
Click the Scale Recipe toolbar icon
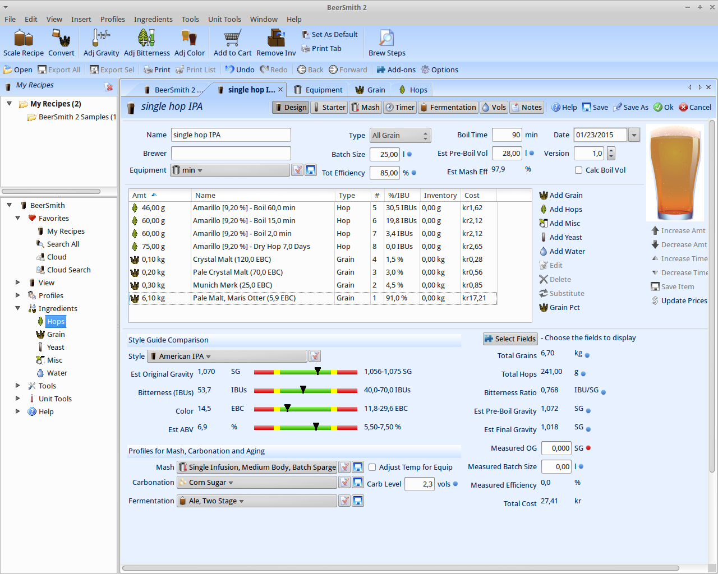pyautogui.click(x=24, y=43)
